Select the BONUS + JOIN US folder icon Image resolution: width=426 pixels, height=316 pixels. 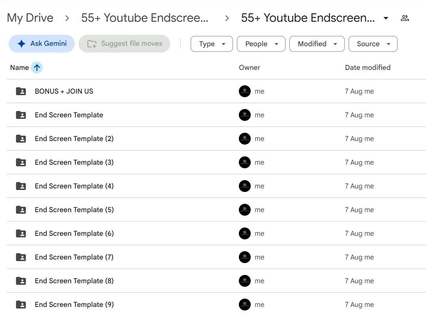[21, 91]
